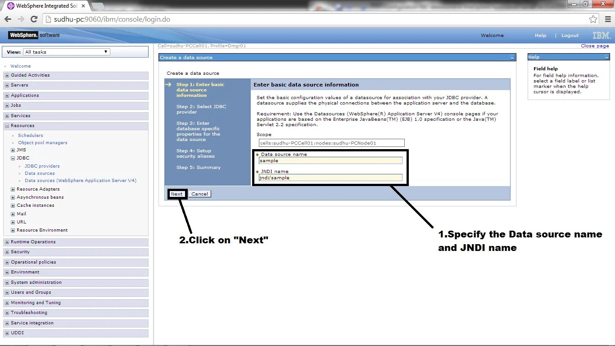Select Step 3: Enter database specific properties
This screenshot has width=615, height=346.
click(x=198, y=132)
